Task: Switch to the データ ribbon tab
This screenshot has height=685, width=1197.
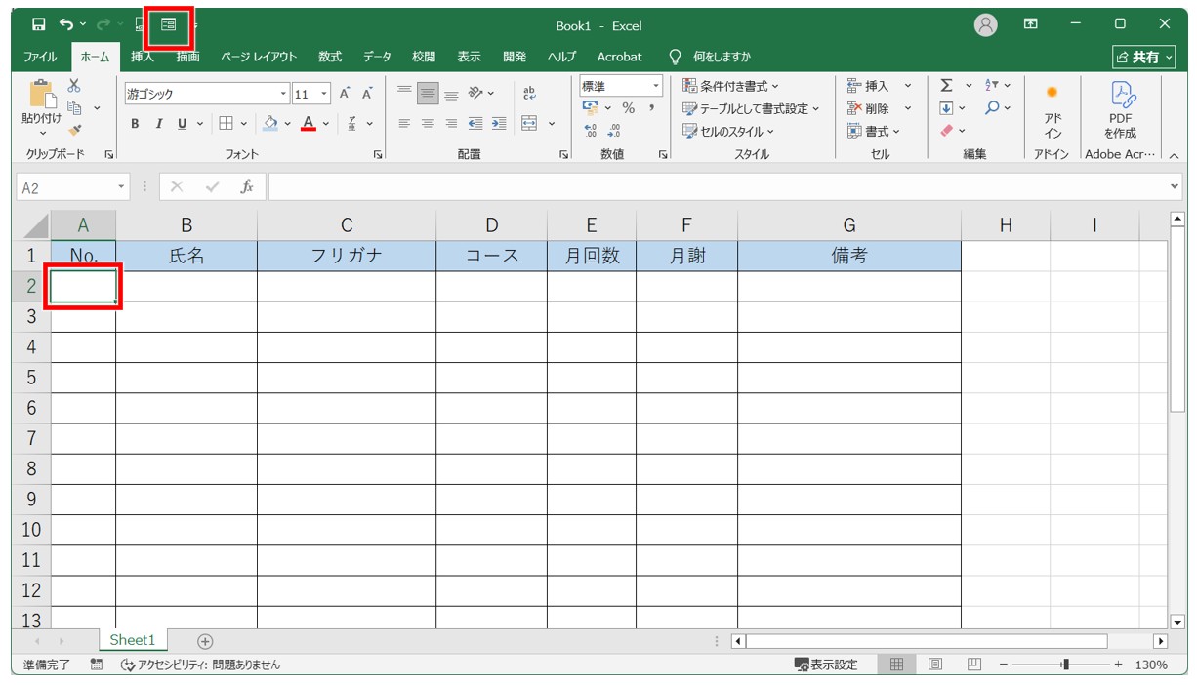Action: [x=377, y=57]
